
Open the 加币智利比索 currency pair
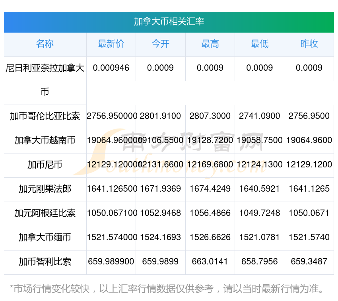coord(45,262)
